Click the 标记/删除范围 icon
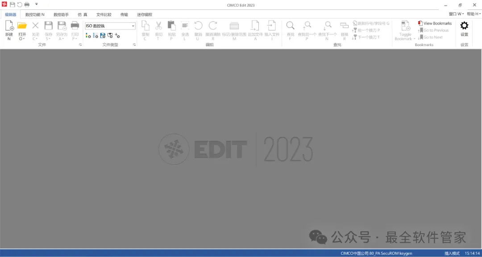Viewport: 482px width, 257px height. (234, 26)
